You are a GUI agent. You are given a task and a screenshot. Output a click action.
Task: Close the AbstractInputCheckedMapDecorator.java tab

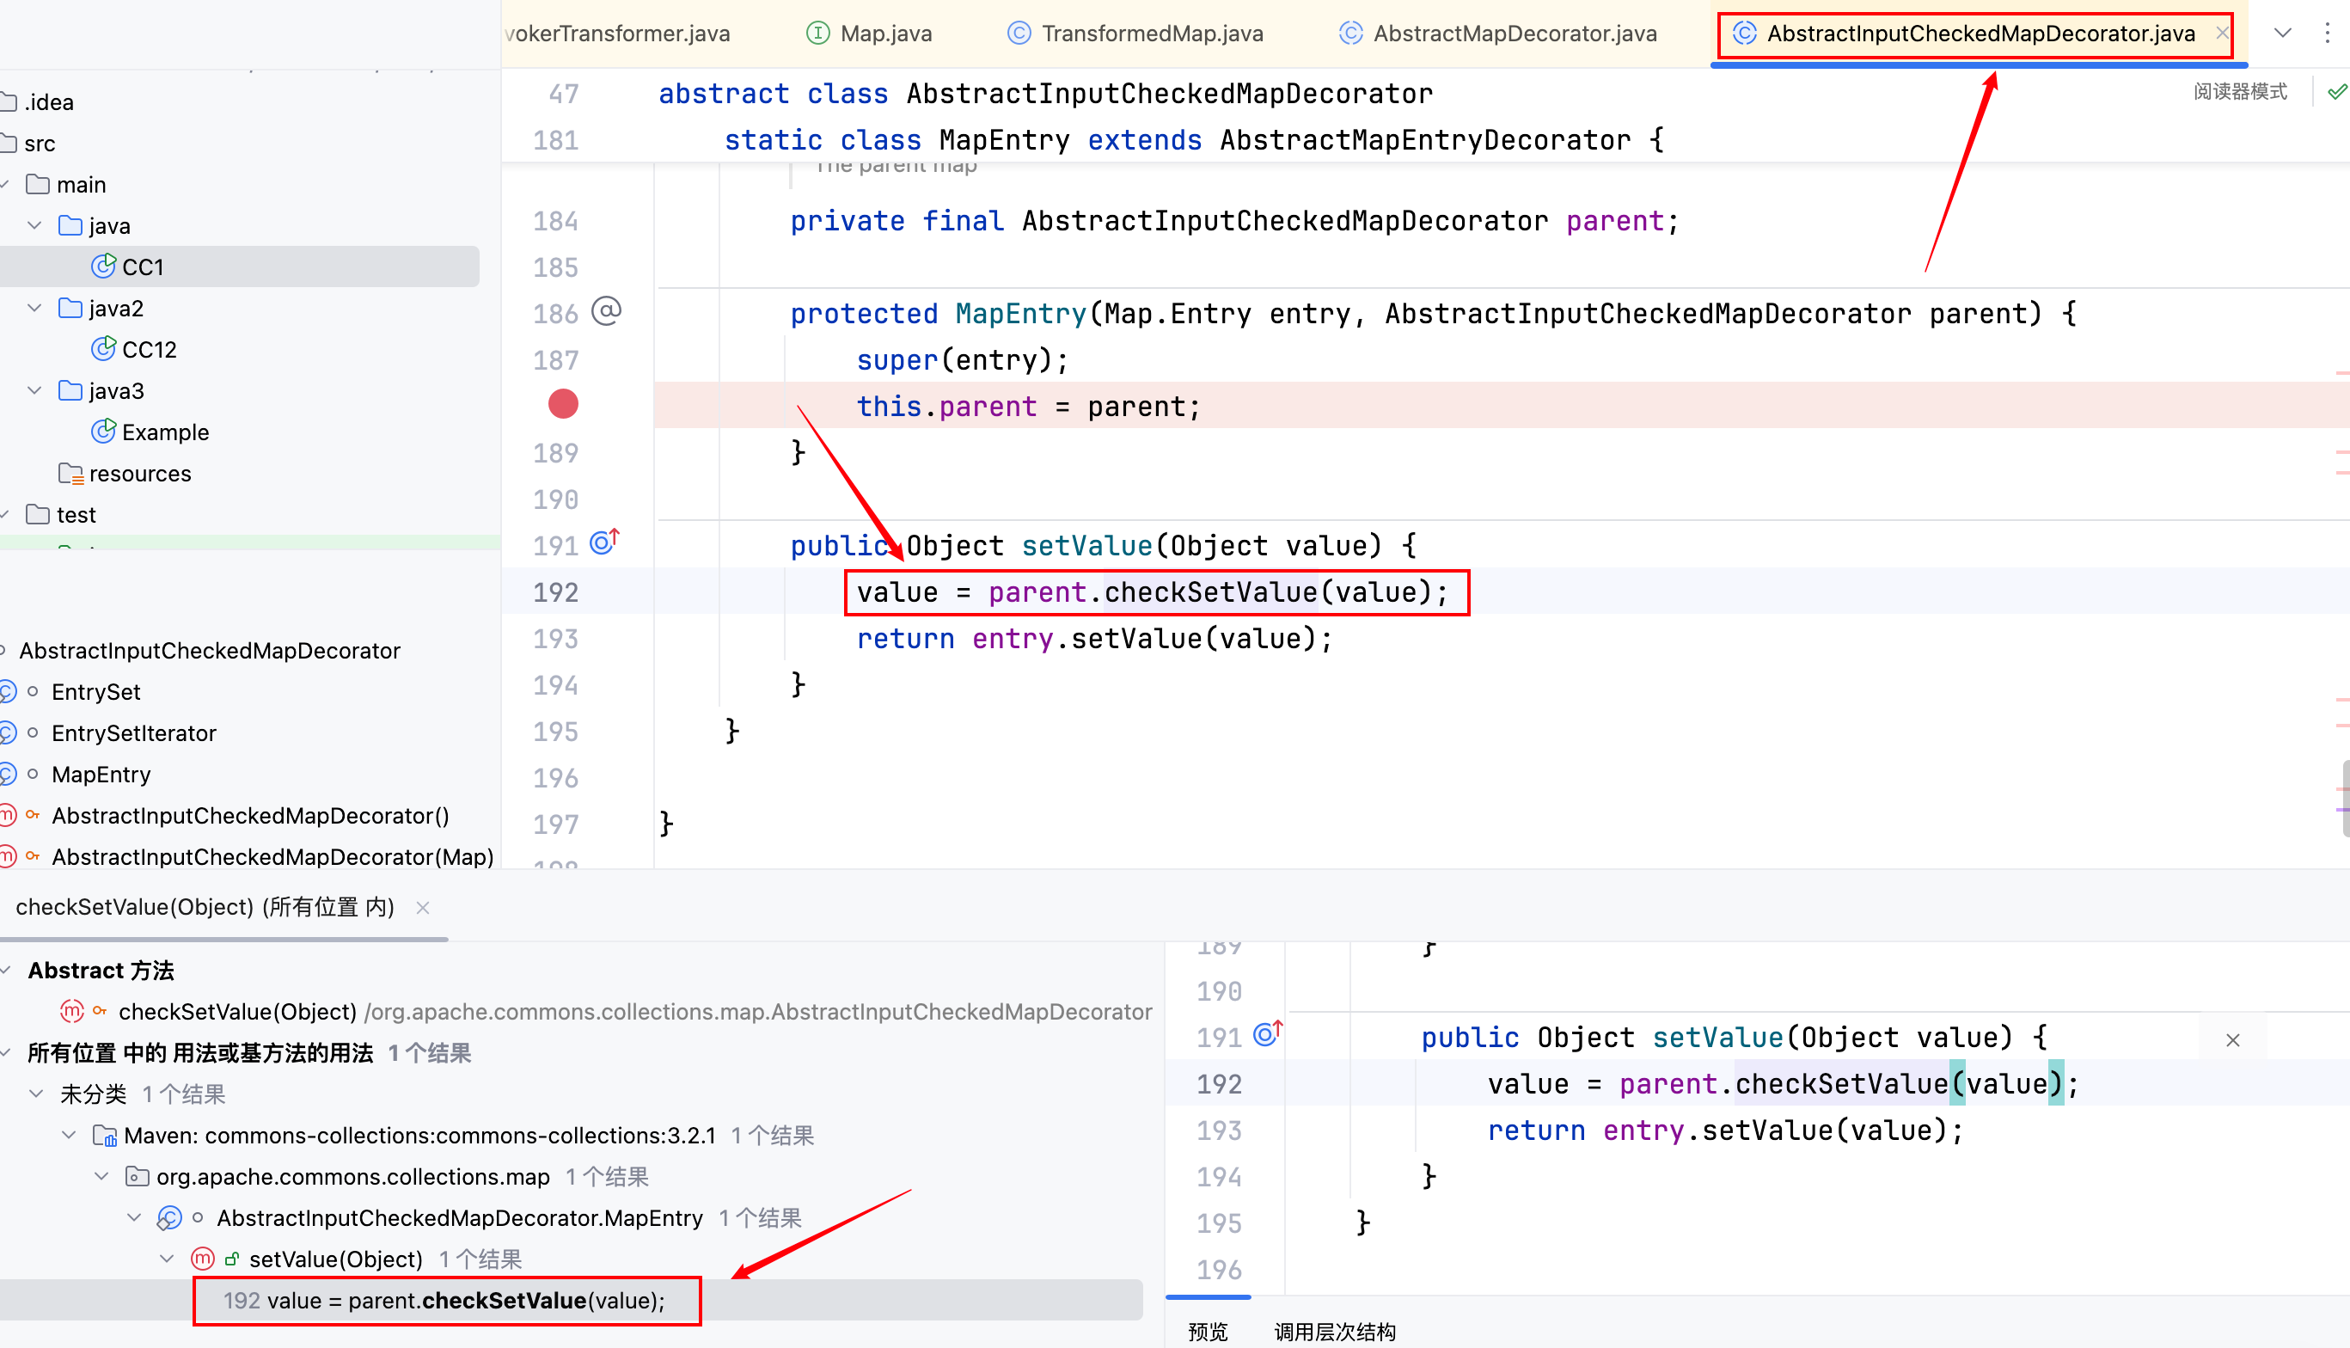tap(2221, 34)
